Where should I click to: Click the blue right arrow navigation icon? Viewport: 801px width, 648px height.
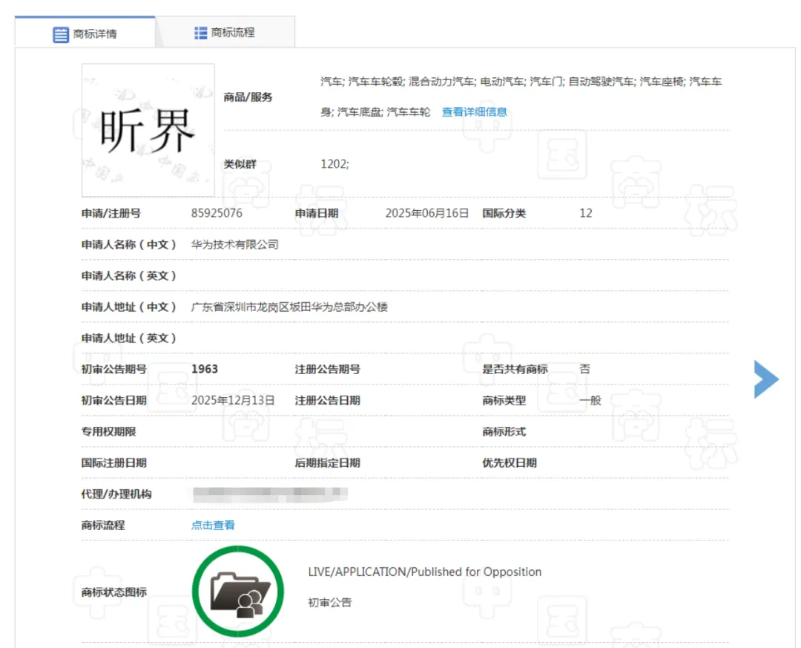[765, 379]
